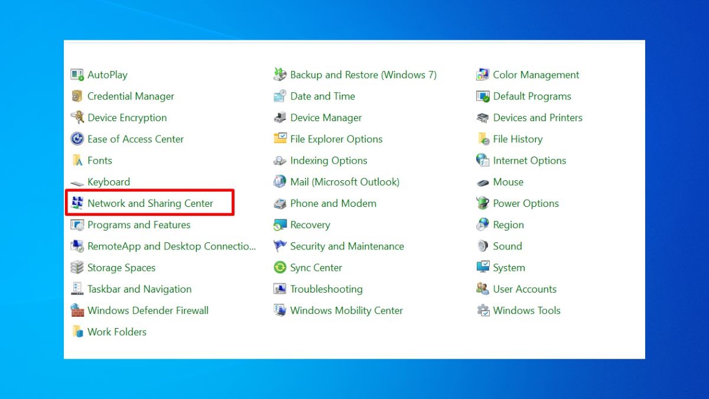Click the Mouse icon
Viewport: 709px width, 399px height.
[x=483, y=182]
